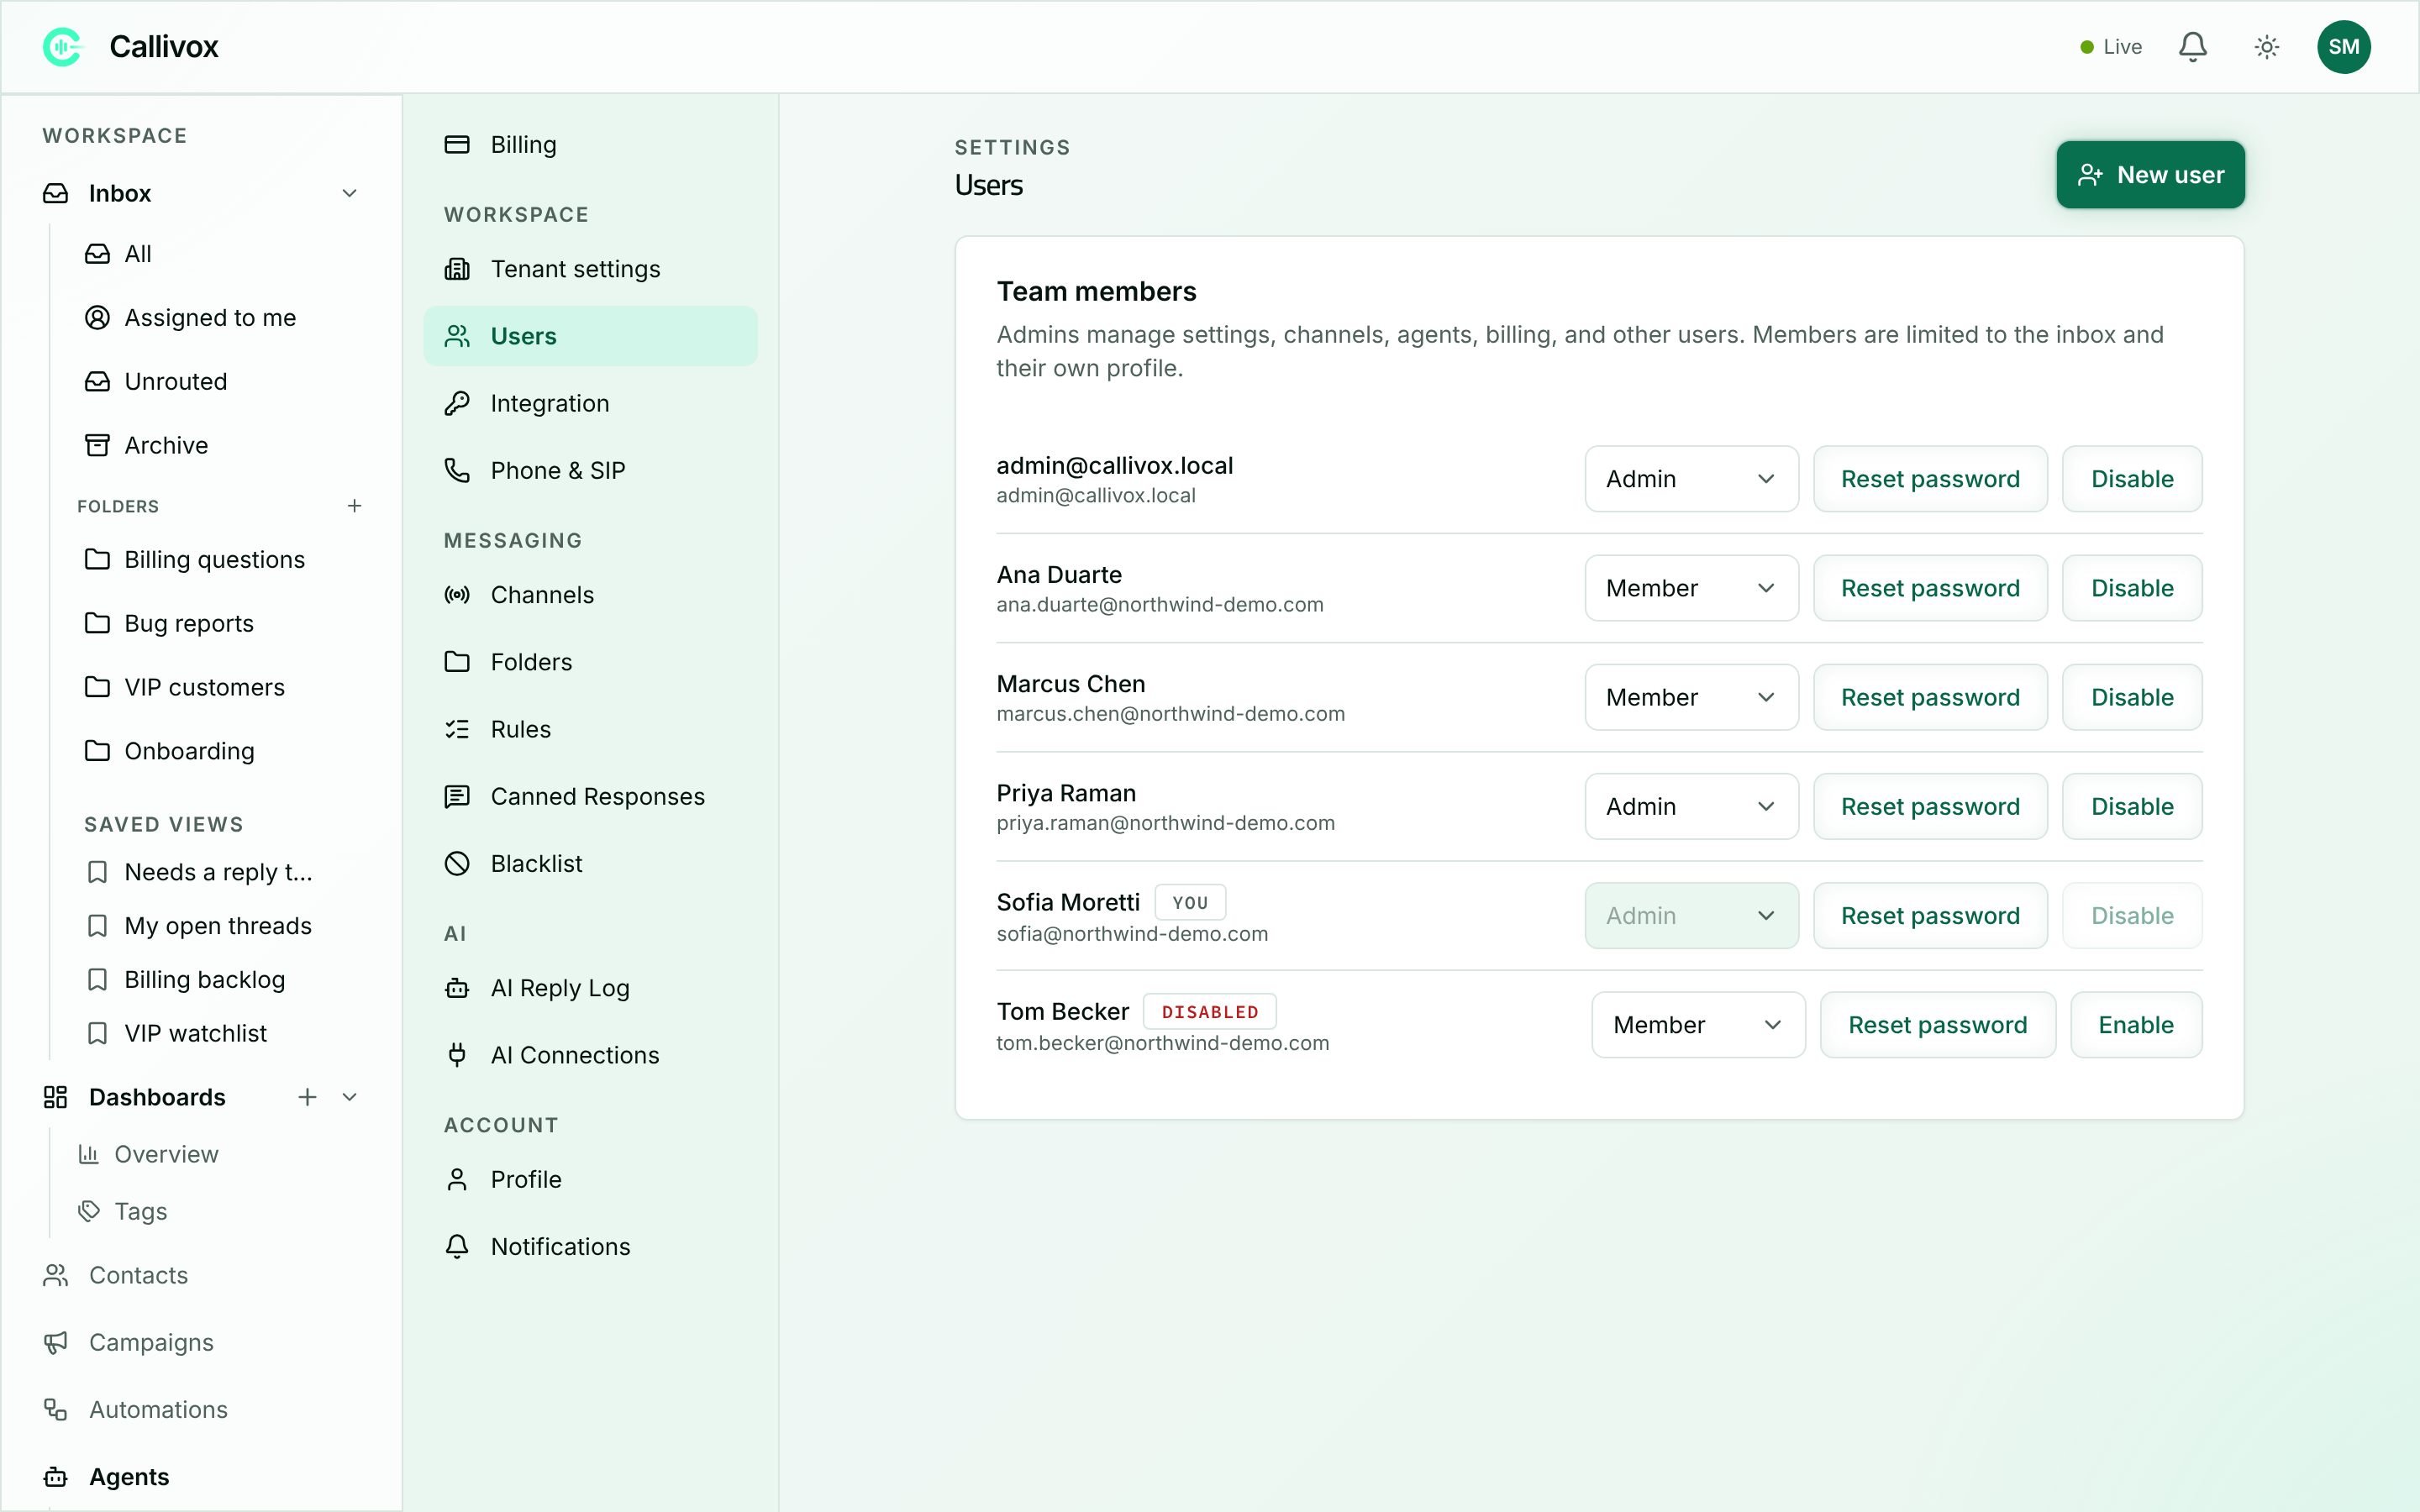Click the Billing card icon
The width and height of the screenshot is (2420, 1512).
457,145
